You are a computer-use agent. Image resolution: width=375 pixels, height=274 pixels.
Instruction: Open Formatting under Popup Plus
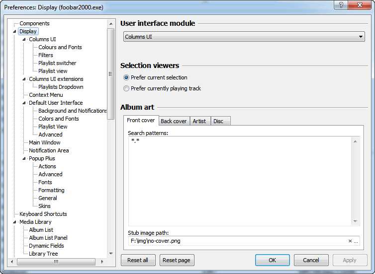[51, 190]
